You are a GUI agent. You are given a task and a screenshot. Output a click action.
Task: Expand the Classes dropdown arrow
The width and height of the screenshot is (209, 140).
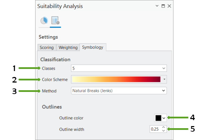tap(164, 68)
